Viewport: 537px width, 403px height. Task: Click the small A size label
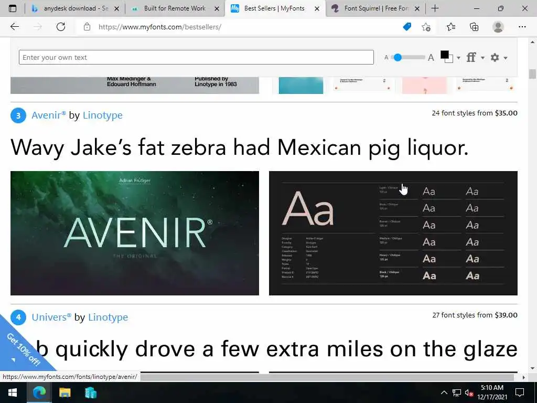[x=386, y=58]
